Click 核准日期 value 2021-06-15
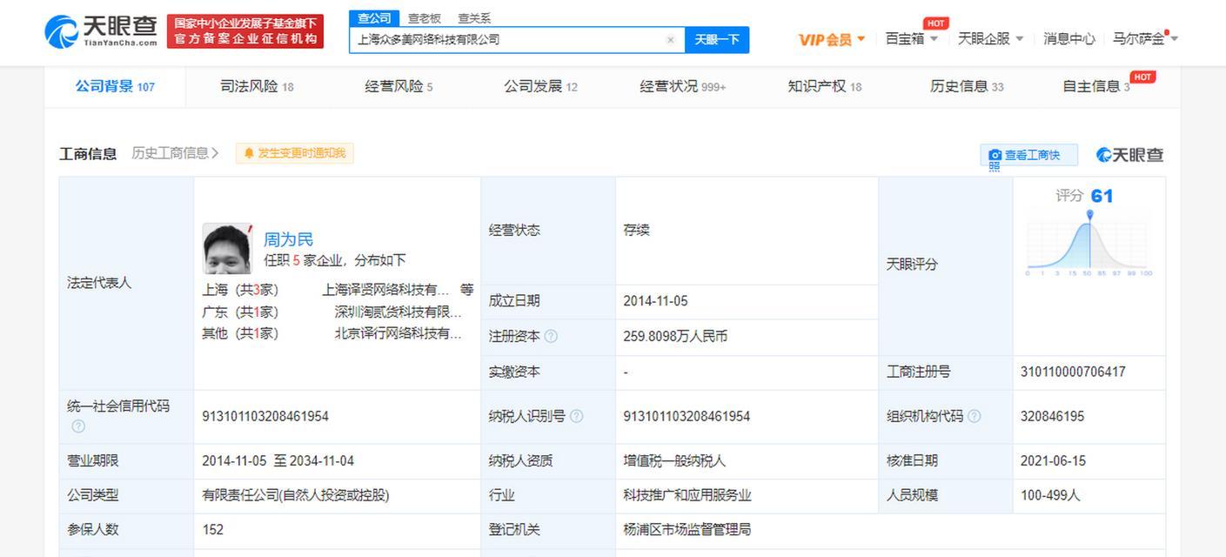1226x557 pixels. coord(1053,460)
